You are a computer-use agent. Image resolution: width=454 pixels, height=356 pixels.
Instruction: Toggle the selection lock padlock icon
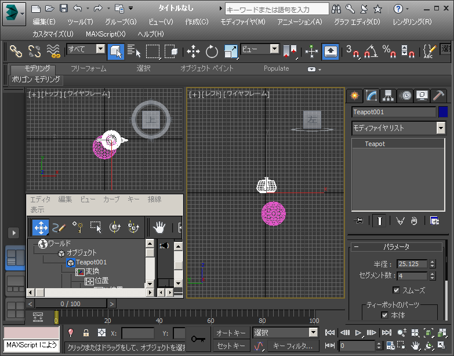[x=86, y=333]
